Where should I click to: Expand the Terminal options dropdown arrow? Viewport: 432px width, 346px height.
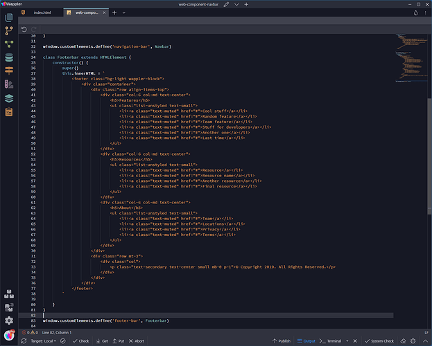(x=347, y=341)
